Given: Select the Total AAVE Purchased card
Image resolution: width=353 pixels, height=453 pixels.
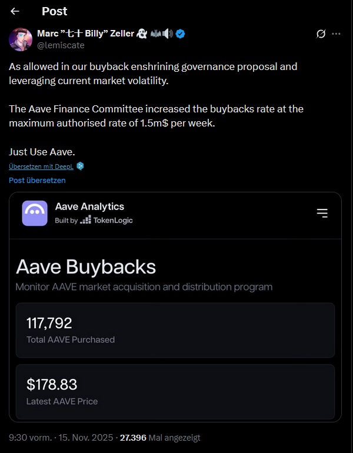Looking at the screenshot, I should point(175,330).
